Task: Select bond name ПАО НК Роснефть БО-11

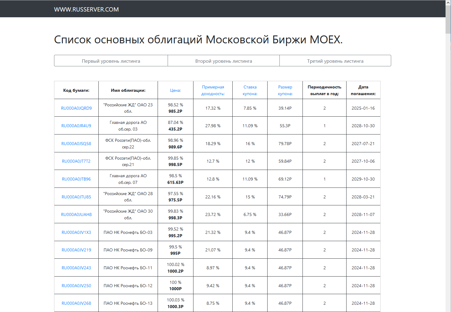Action: click(128, 268)
